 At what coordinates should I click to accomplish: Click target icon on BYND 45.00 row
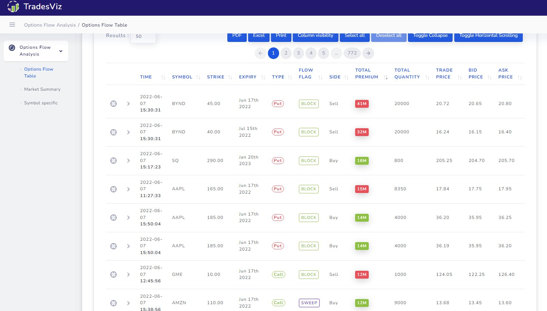pos(113,104)
